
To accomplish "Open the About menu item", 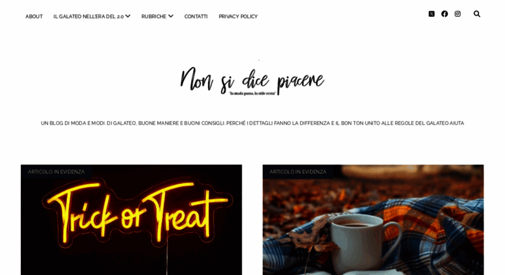I will tap(34, 16).
